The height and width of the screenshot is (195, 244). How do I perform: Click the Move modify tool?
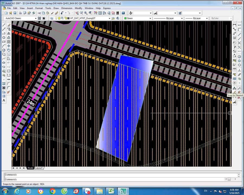tap(9, 46)
